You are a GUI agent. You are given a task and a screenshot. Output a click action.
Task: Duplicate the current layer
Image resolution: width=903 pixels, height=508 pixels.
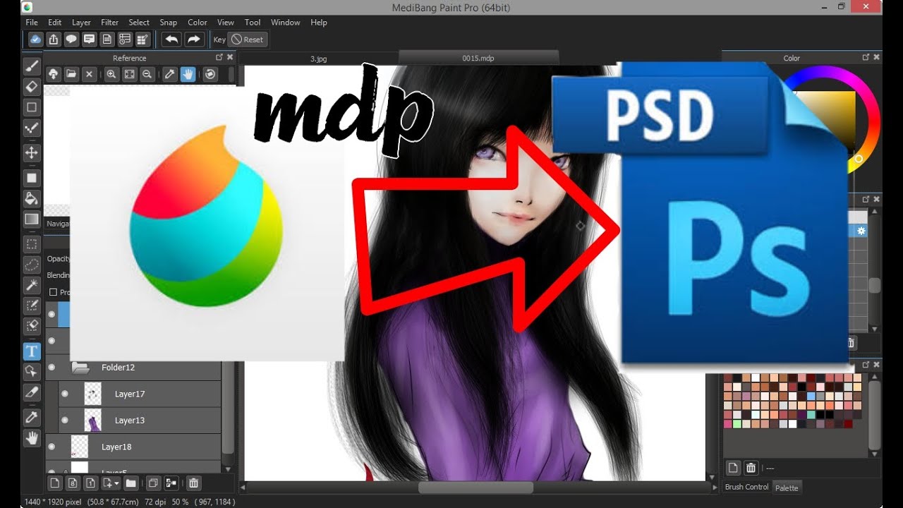coord(152,483)
